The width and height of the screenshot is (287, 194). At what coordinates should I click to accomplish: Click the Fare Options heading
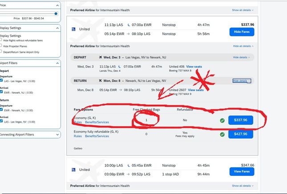83,110
